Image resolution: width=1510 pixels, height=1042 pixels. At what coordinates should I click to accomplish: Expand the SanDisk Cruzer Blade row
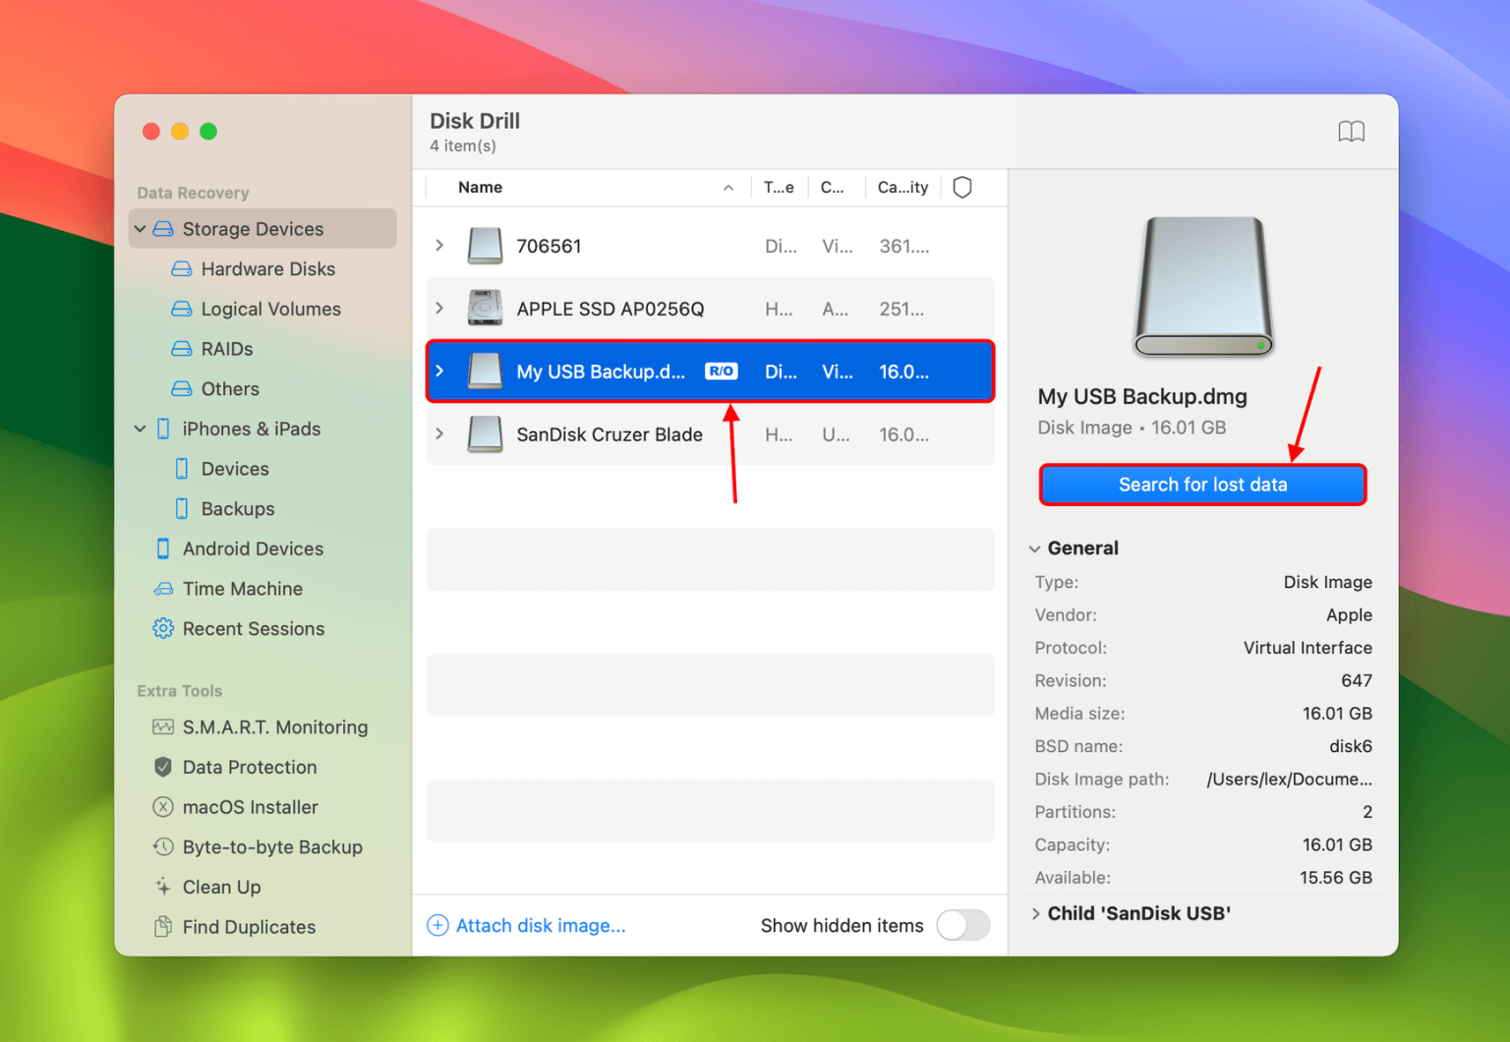click(x=439, y=434)
